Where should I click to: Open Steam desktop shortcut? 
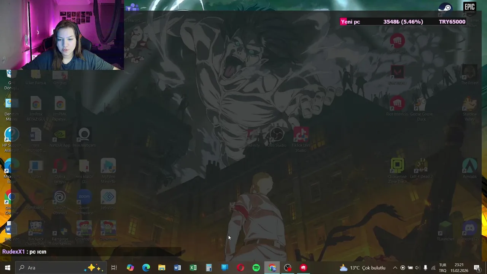(446, 8)
